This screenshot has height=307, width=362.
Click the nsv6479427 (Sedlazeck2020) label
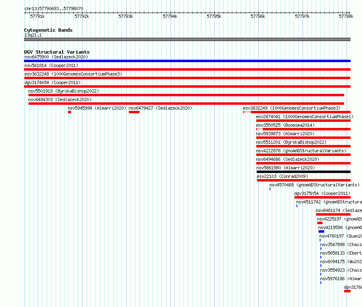(160, 108)
